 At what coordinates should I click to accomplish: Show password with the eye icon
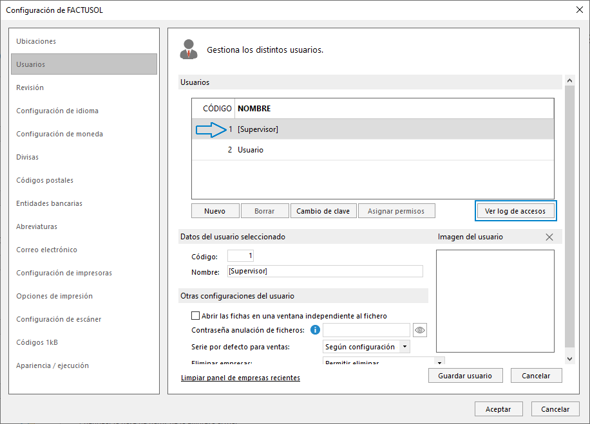[x=419, y=330]
